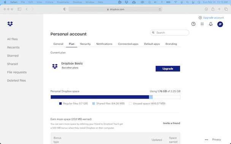This screenshot has height=144, width=231.
Task: Click the dark blue Regular files swatch
Action: pyautogui.click(x=60, y=103)
